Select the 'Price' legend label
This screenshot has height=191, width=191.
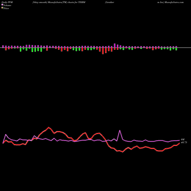(x=6, y=8)
